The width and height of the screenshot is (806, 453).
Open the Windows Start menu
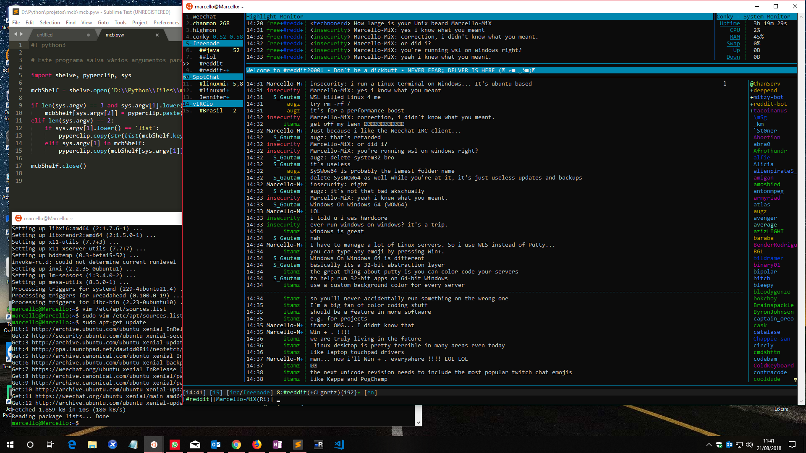coord(10,445)
